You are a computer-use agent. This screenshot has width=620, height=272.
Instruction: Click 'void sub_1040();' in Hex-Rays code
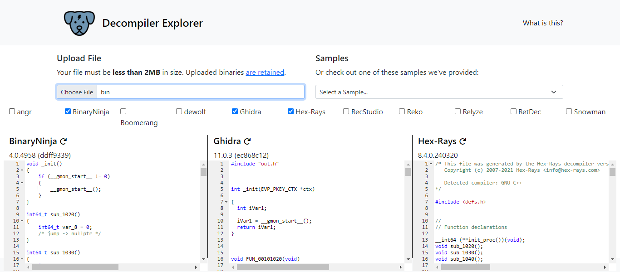pyautogui.click(x=459, y=259)
